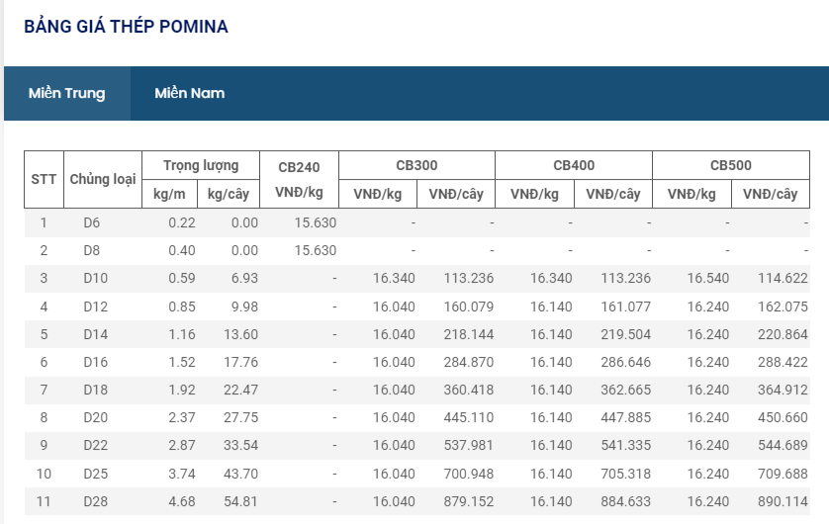This screenshot has width=829, height=524.
Task: Select the D10 product type cell
Action: pyautogui.click(x=96, y=278)
